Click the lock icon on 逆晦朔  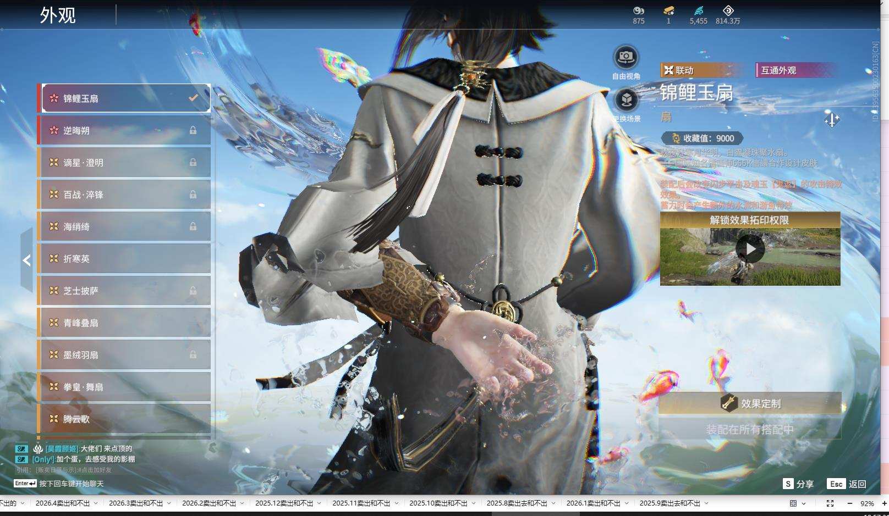[193, 130]
